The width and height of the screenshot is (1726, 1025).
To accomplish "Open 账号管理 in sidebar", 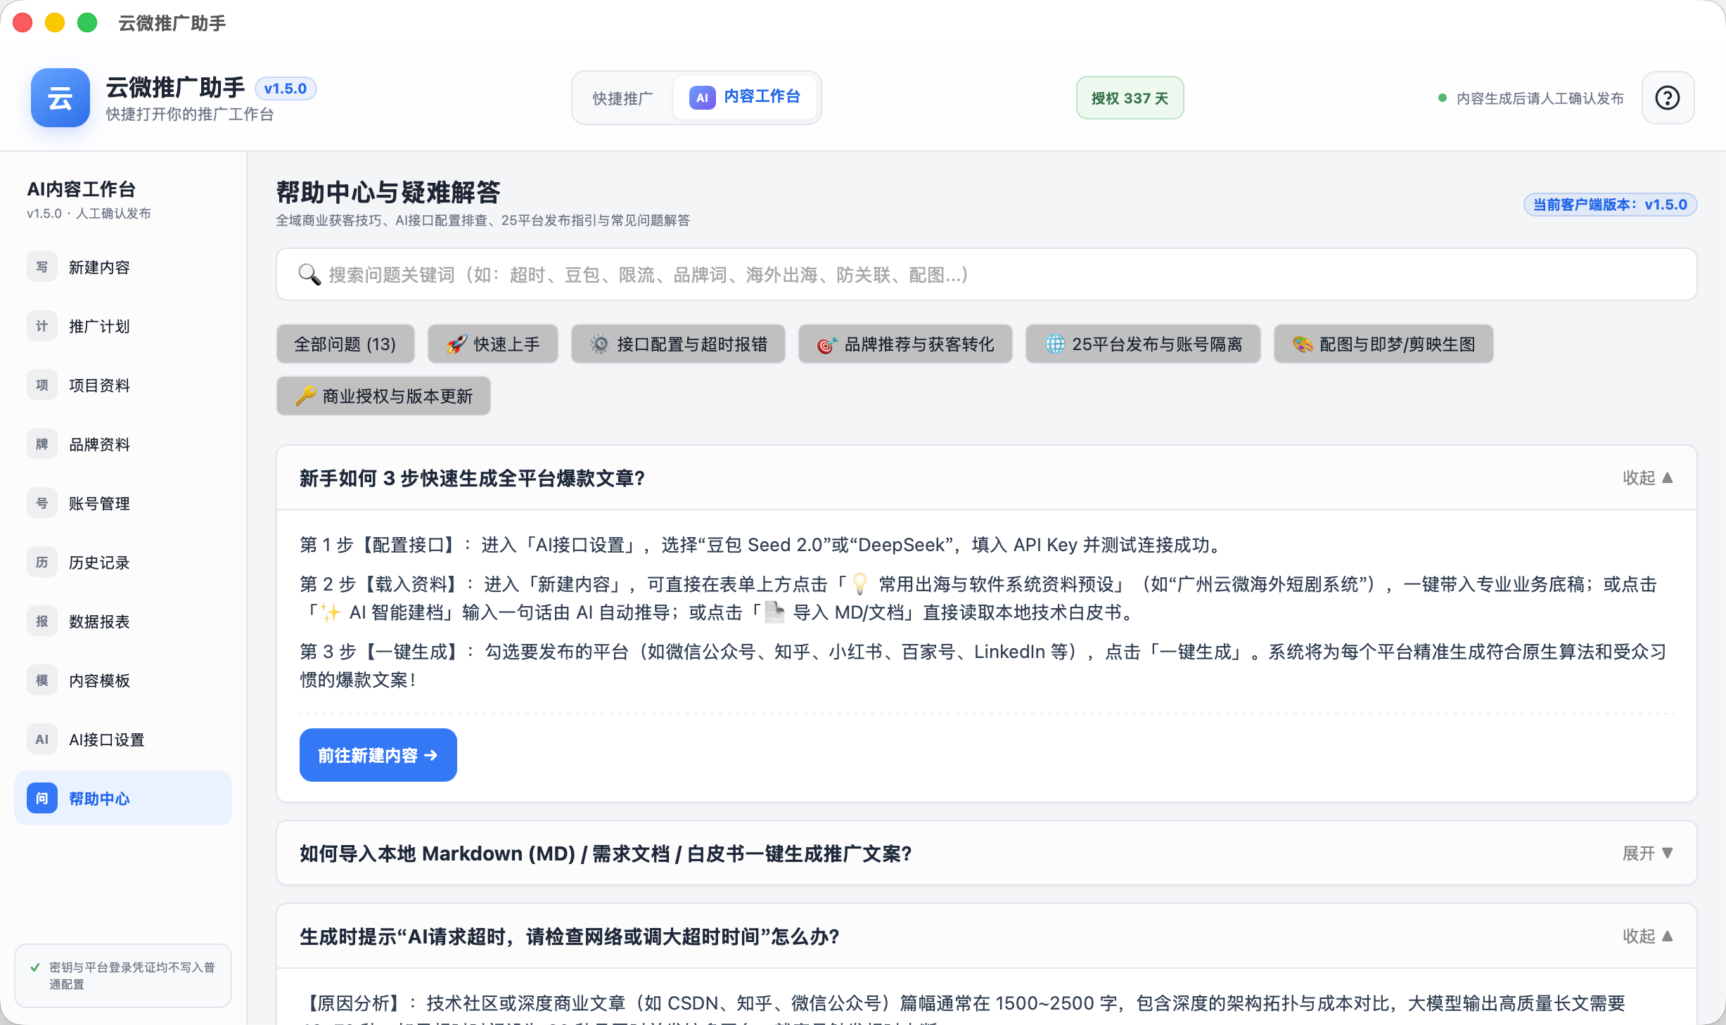I will (x=123, y=503).
